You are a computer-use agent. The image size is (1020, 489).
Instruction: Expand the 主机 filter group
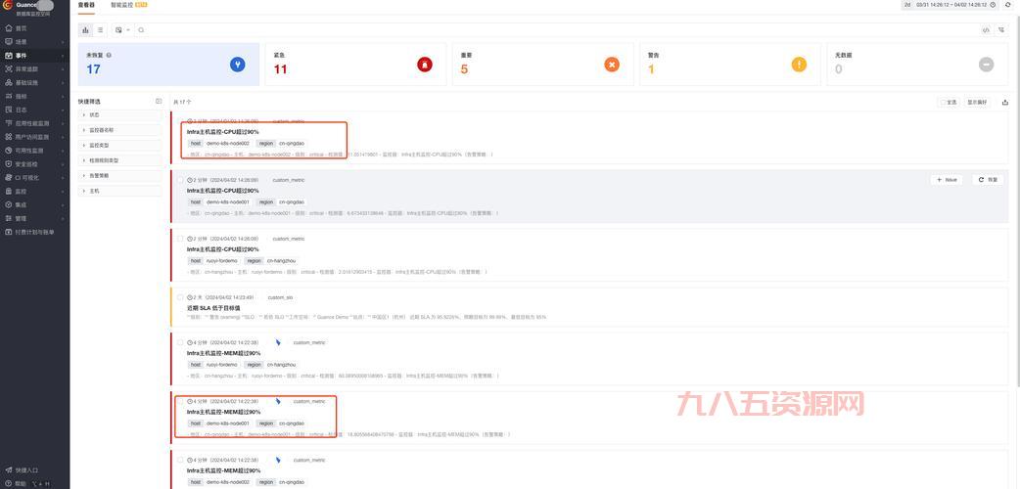[119, 191]
